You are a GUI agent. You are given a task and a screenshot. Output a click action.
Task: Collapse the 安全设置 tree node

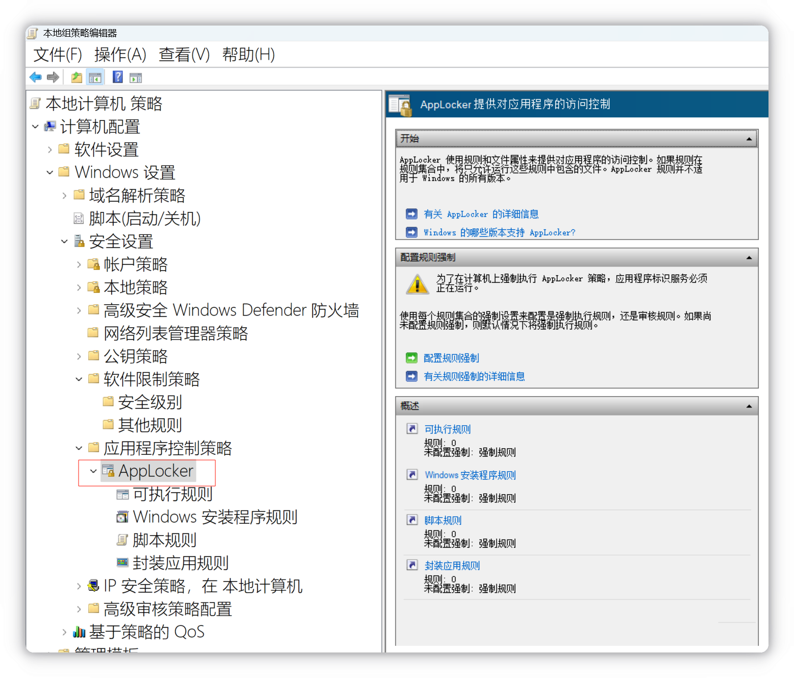(64, 241)
